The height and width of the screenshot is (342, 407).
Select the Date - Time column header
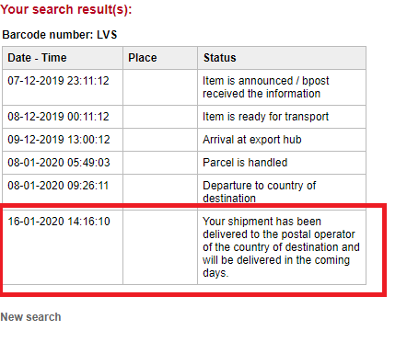coord(63,58)
